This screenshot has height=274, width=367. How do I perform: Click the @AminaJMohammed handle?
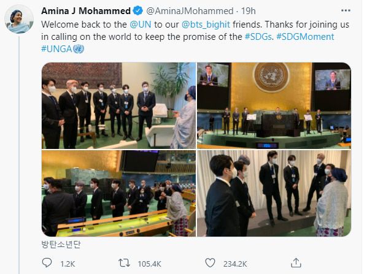[x=190, y=11]
